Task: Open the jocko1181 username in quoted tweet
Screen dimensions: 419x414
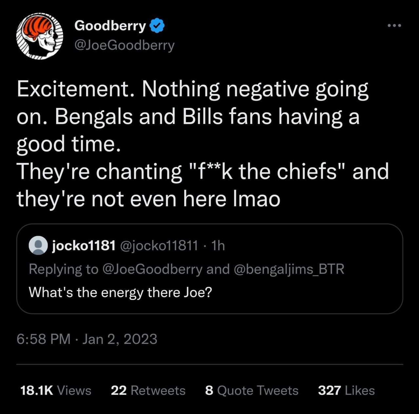Action: (x=84, y=245)
